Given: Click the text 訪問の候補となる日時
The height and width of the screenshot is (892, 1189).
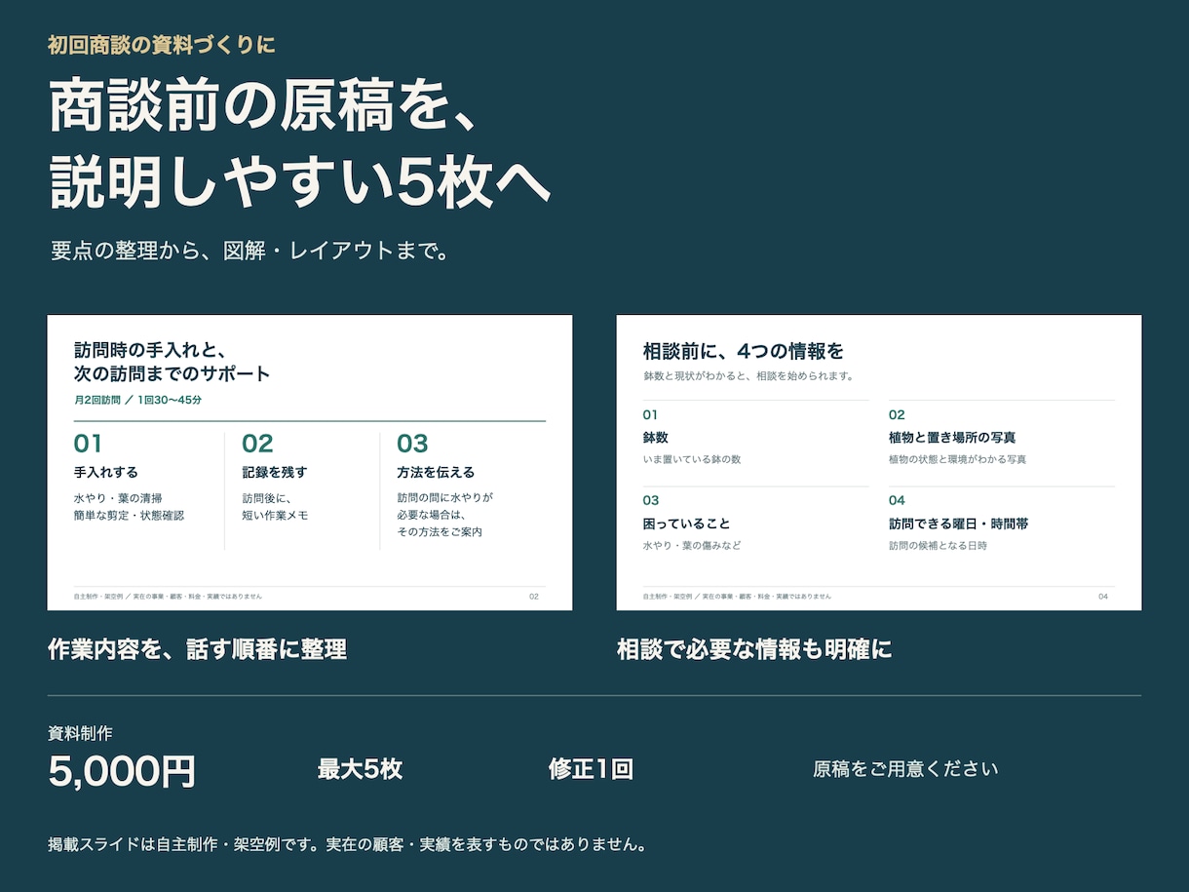Looking at the screenshot, I should coord(938,546).
